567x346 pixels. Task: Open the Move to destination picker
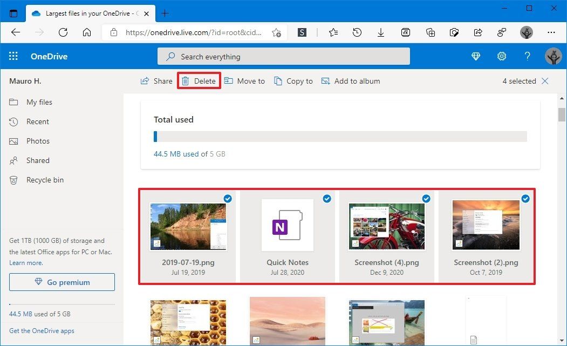[x=244, y=80]
